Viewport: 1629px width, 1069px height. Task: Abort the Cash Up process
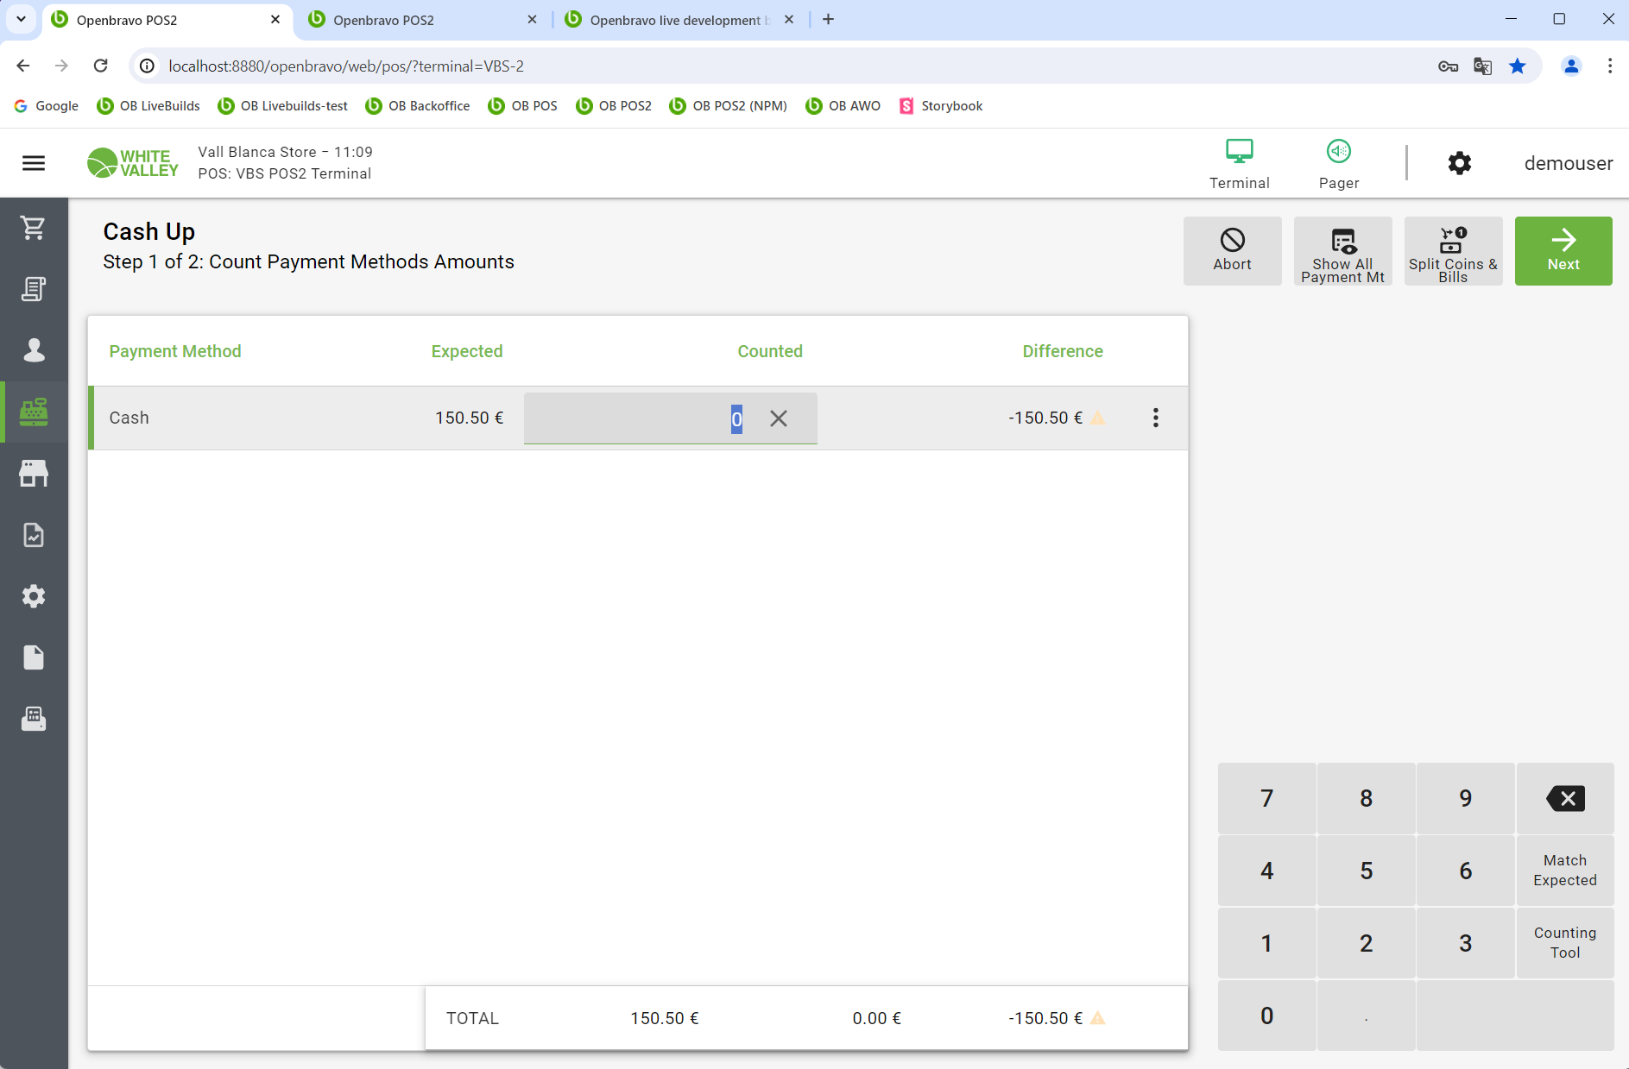coord(1232,251)
